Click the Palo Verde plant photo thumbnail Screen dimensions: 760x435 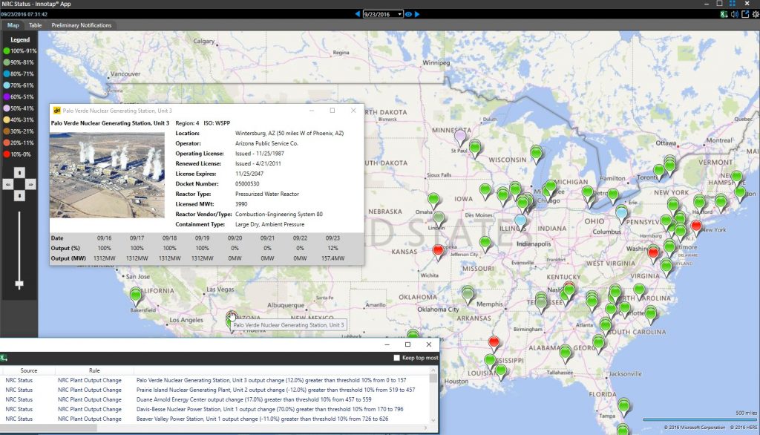click(x=107, y=175)
